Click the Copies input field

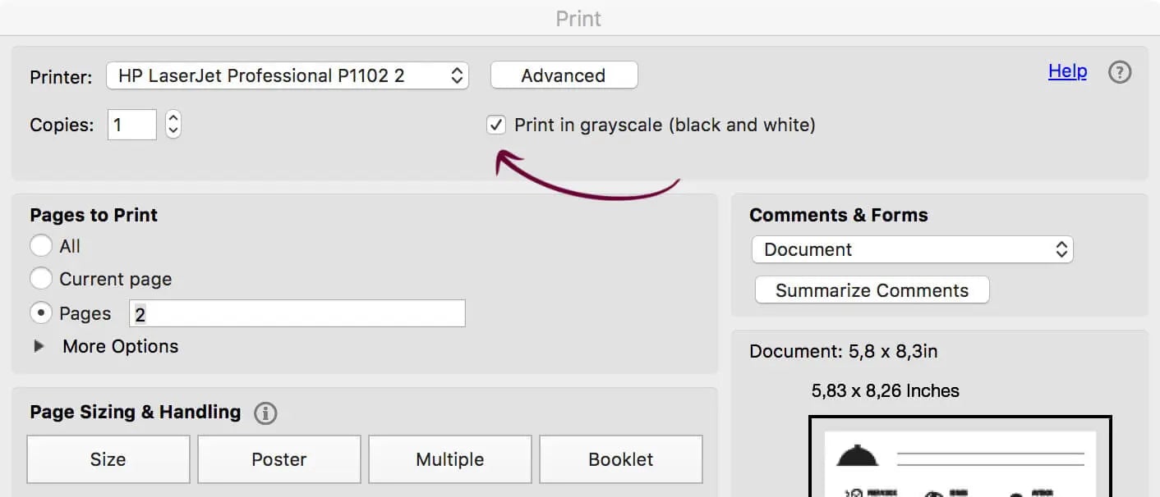pyautogui.click(x=131, y=125)
